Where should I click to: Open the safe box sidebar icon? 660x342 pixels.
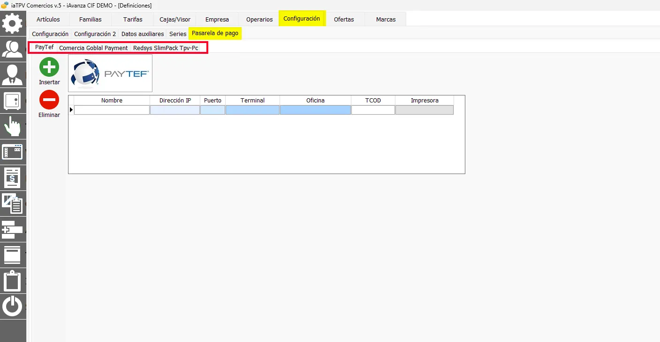point(13,100)
